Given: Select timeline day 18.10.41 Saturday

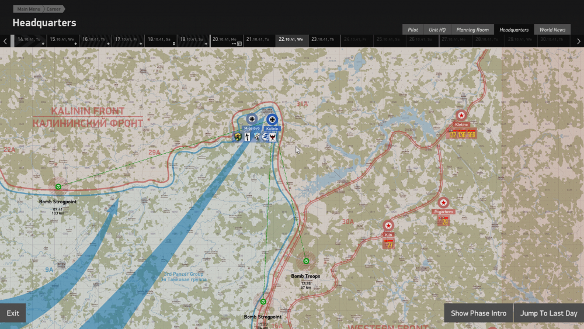Looking at the screenshot, I should point(161,41).
